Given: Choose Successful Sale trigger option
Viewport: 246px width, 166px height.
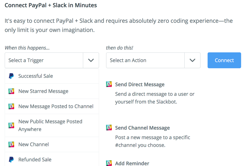Looking at the screenshot, I should 36,76.
